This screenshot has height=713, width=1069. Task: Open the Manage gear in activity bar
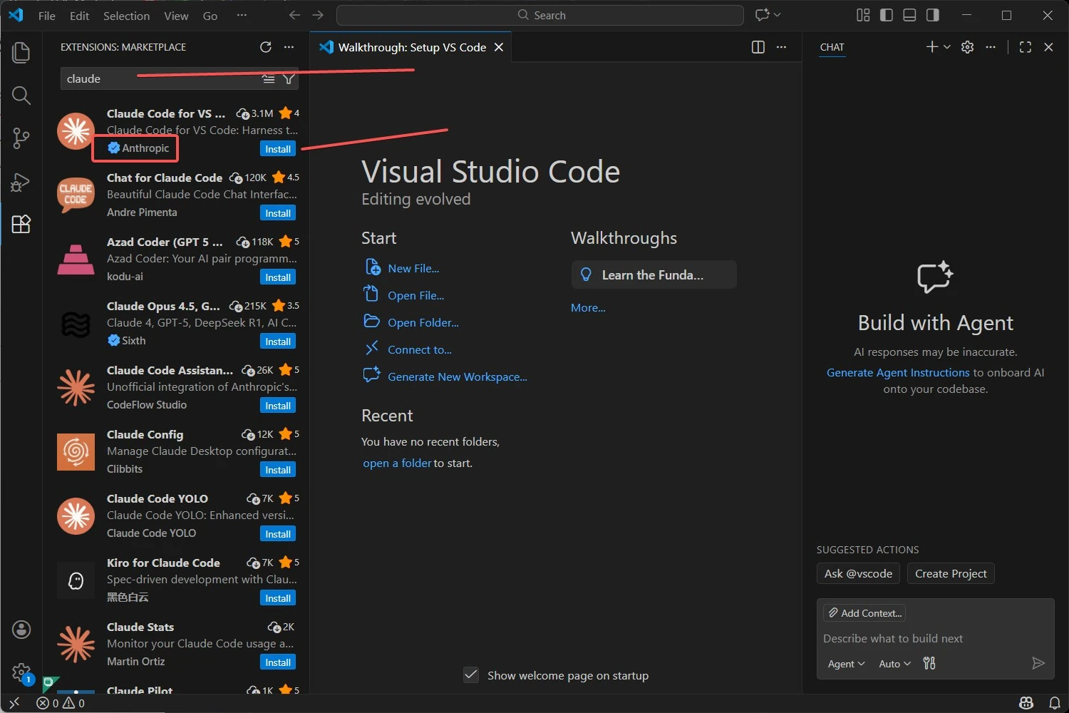click(21, 672)
